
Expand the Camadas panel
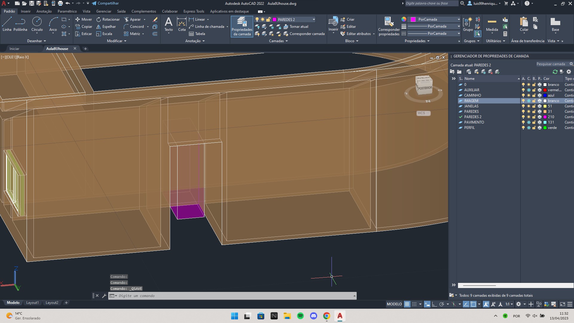pyautogui.click(x=278, y=41)
